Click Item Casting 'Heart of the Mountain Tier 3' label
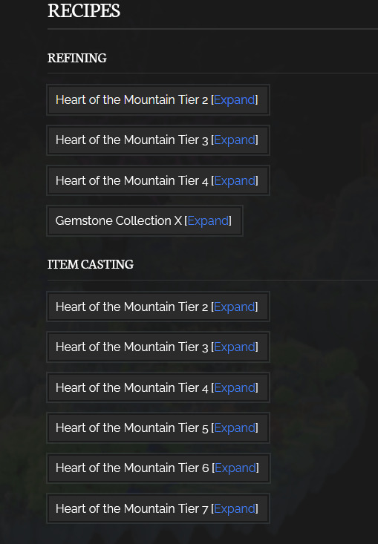The width and height of the screenshot is (378, 544). pos(132,347)
